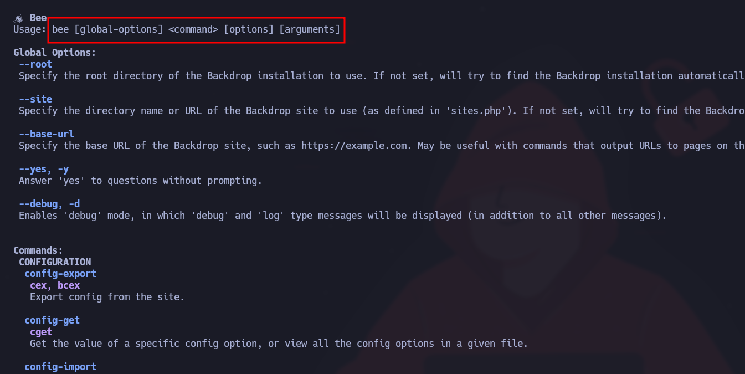
Task: Click the cex, bcex aliases
Action: click(x=55, y=285)
